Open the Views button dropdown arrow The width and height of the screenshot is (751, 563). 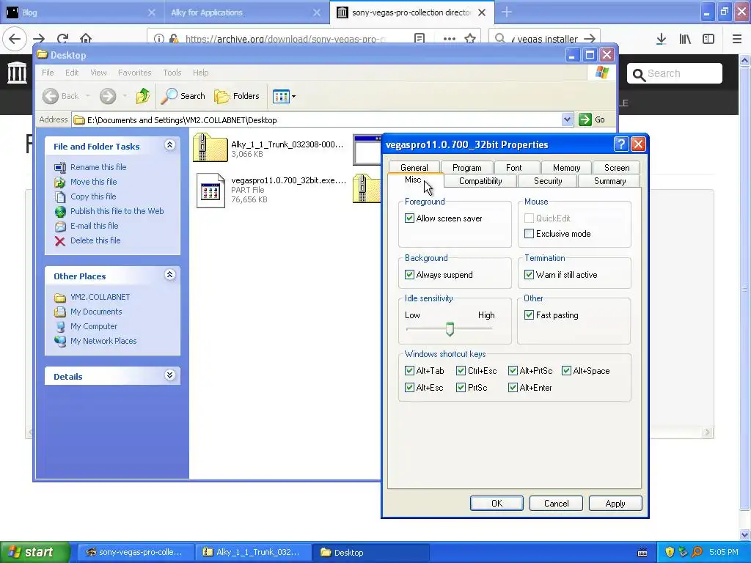pos(293,96)
